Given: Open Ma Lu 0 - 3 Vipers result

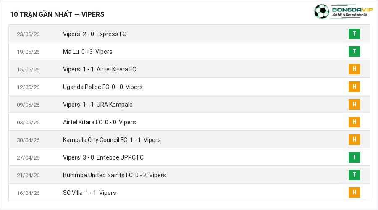Looking at the screenshot, I should (87, 52).
